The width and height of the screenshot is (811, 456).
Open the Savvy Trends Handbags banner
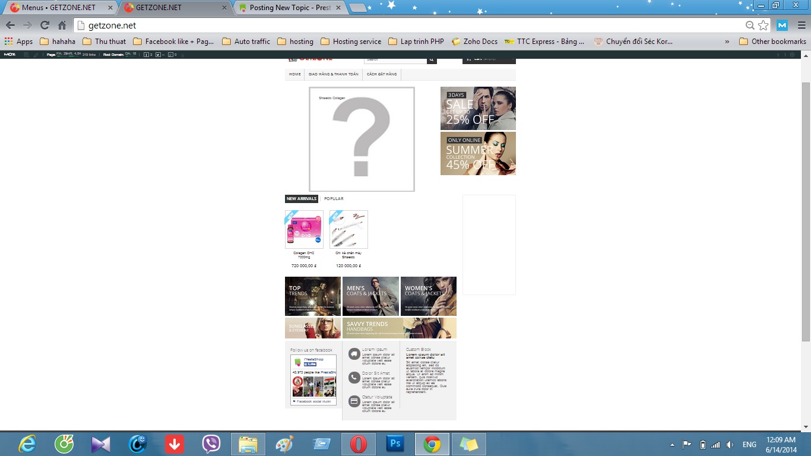click(400, 328)
